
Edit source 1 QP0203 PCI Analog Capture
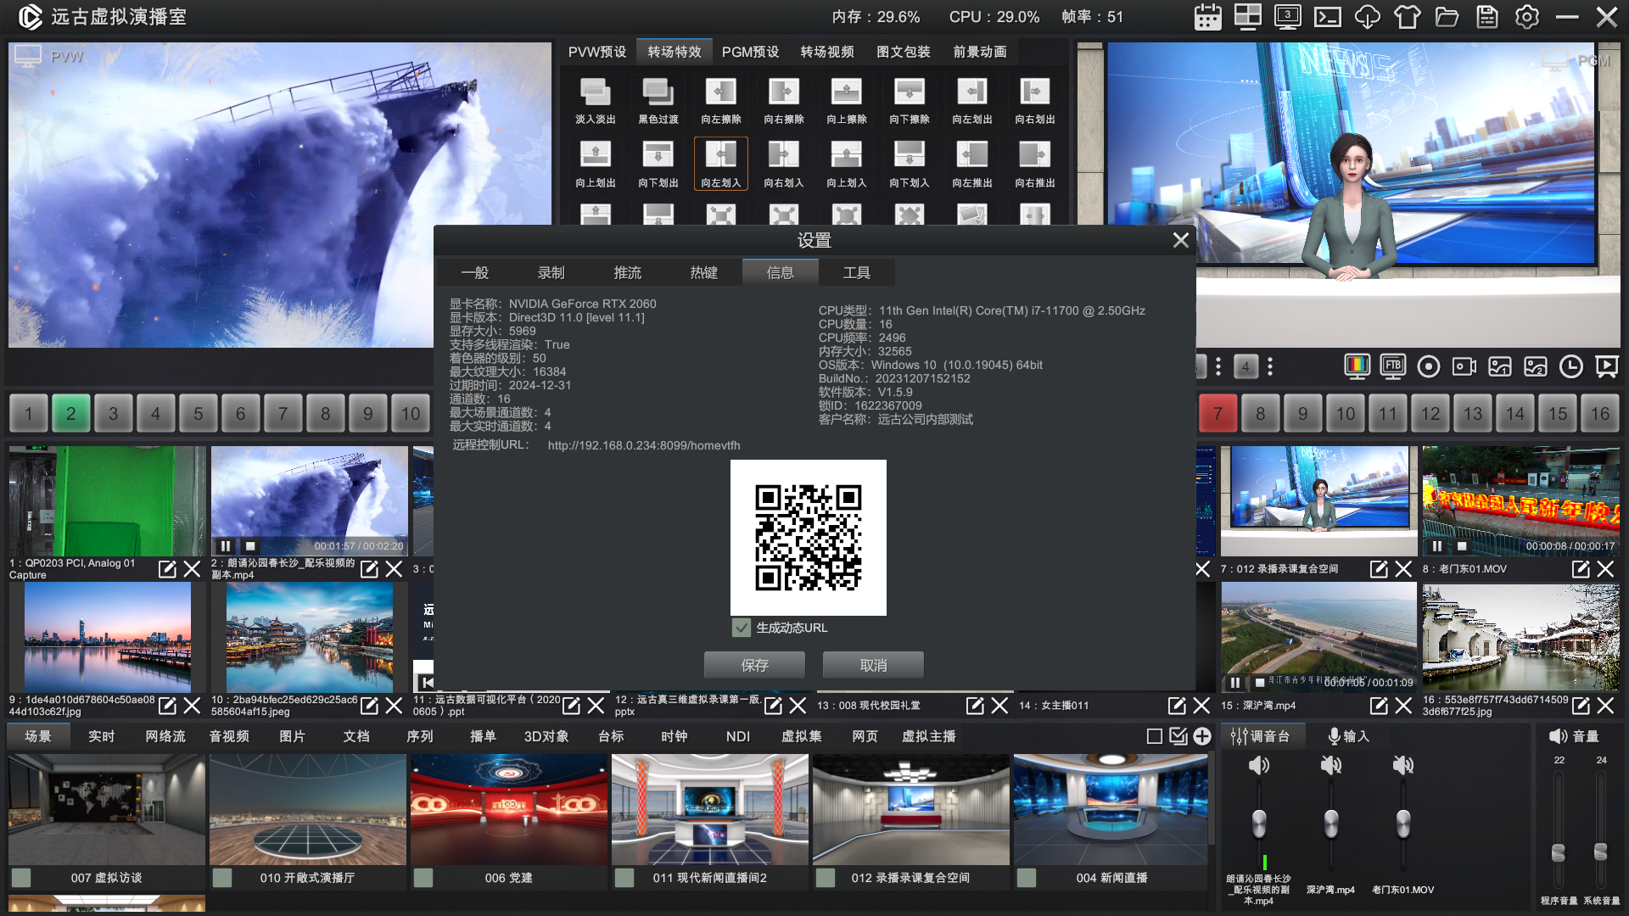click(x=167, y=569)
